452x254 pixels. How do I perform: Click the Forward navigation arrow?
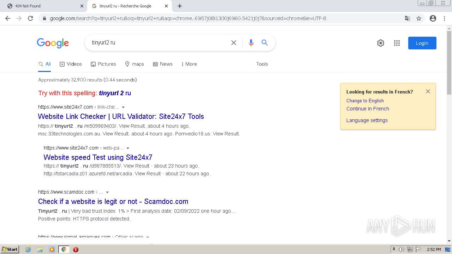[19, 18]
